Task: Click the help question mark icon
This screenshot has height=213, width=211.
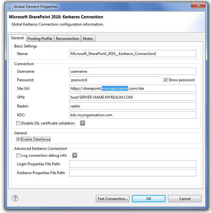Action: [15, 198]
